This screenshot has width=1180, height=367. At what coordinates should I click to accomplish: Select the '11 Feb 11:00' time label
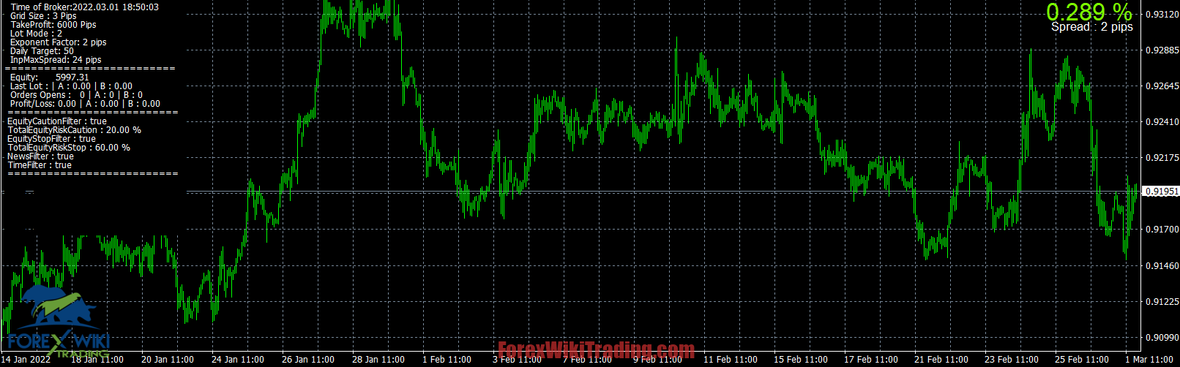(730, 360)
